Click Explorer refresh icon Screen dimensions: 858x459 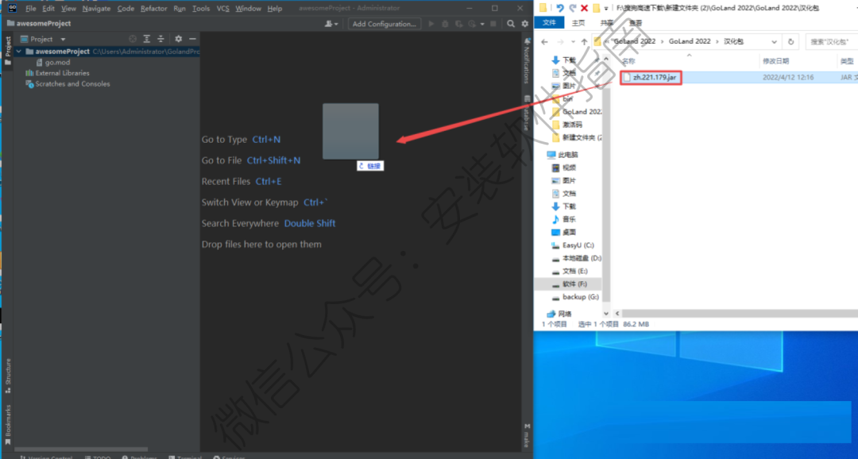[790, 41]
